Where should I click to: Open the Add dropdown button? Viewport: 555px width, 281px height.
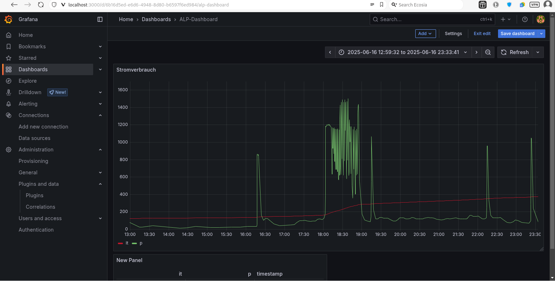[x=425, y=34]
